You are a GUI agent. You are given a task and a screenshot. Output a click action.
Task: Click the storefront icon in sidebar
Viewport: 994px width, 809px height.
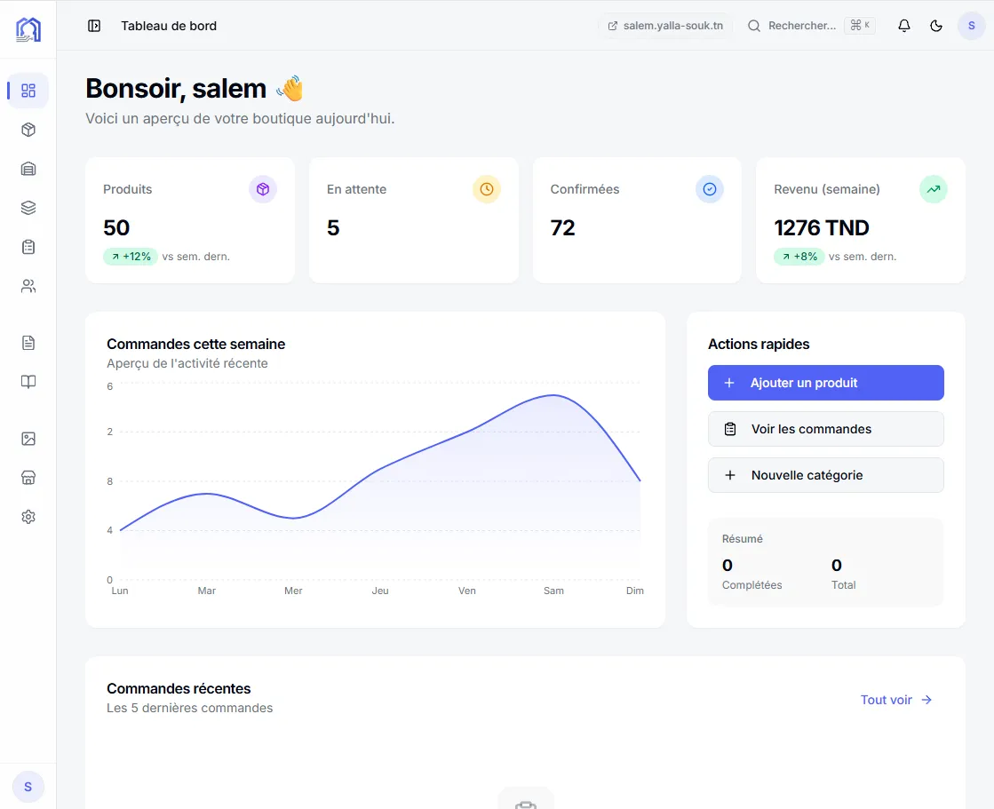click(28, 478)
